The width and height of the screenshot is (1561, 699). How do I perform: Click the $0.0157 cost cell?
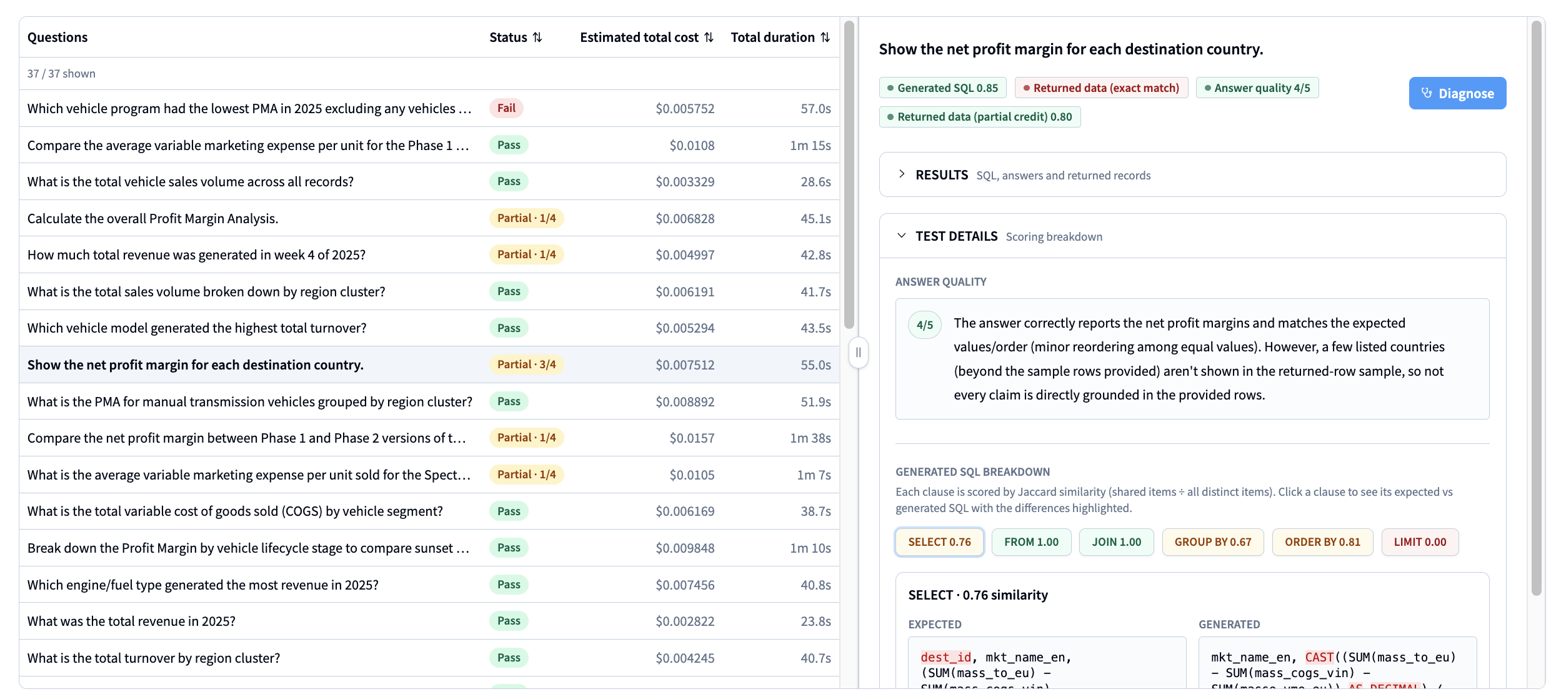click(692, 438)
